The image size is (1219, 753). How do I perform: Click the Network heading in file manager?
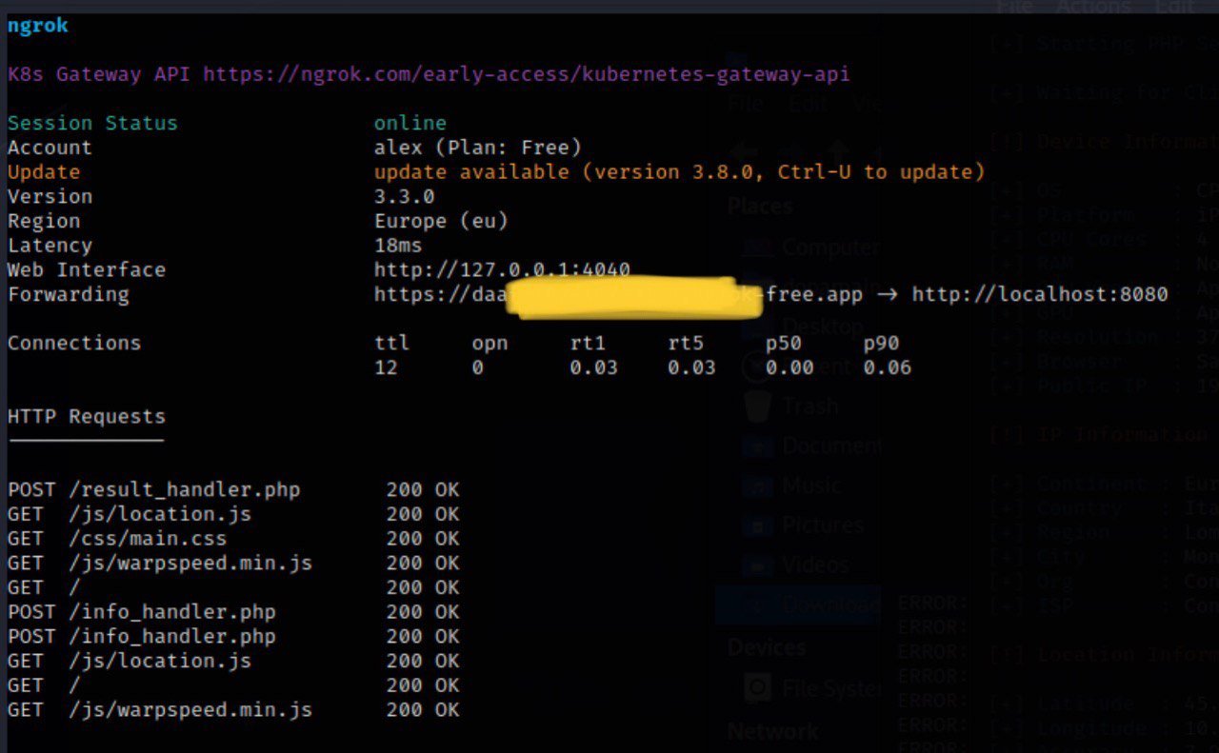(x=773, y=731)
